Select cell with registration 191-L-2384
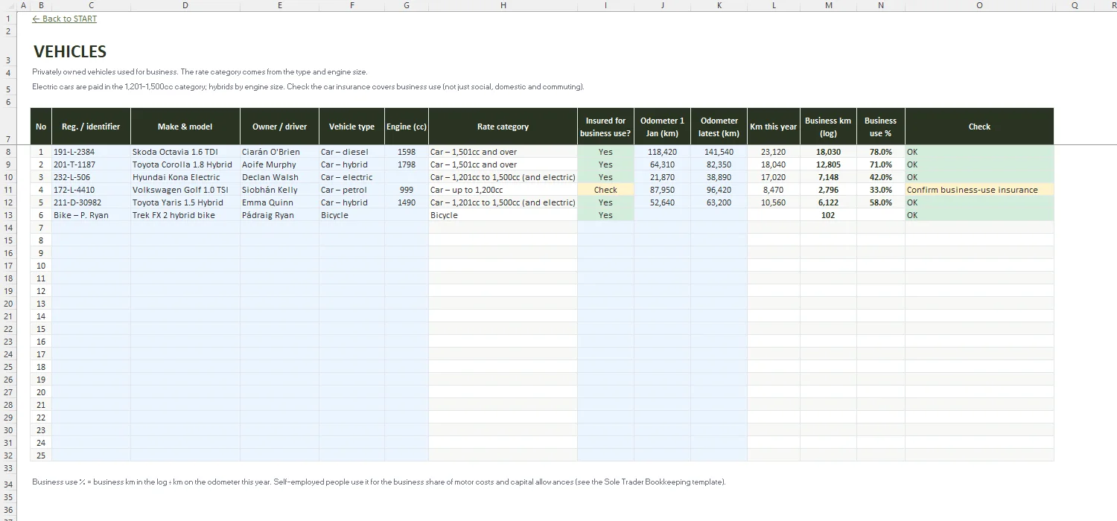The height and width of the screenshot is (521, 1117). (x=91, y=152)
